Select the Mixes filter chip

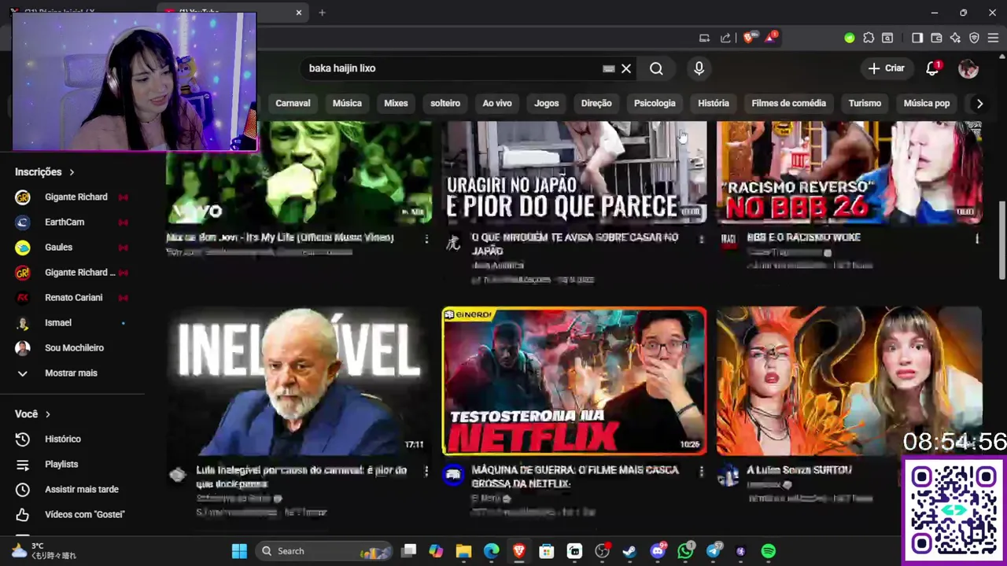click(396, 103)
